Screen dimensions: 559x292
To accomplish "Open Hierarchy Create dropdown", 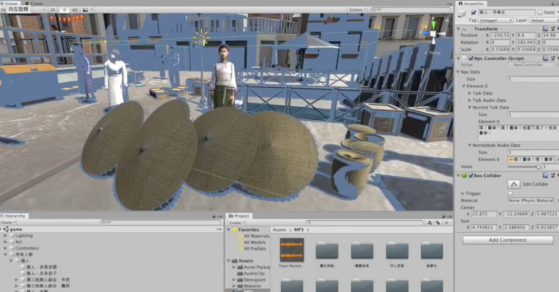I will click(8, 223).
